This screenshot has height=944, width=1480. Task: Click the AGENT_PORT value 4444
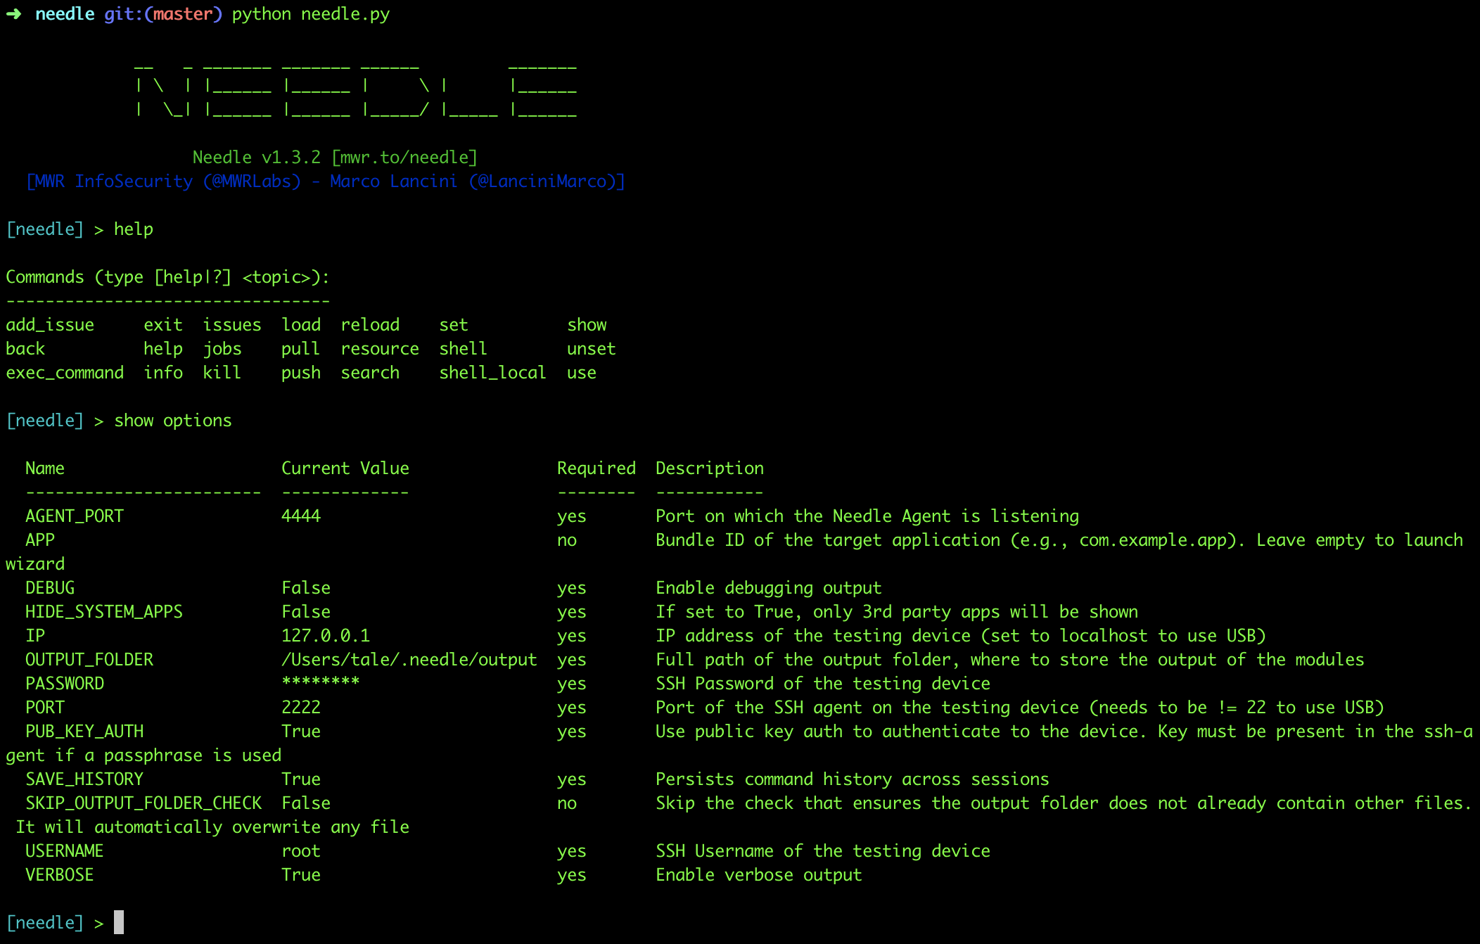click(x=301, y=516)
